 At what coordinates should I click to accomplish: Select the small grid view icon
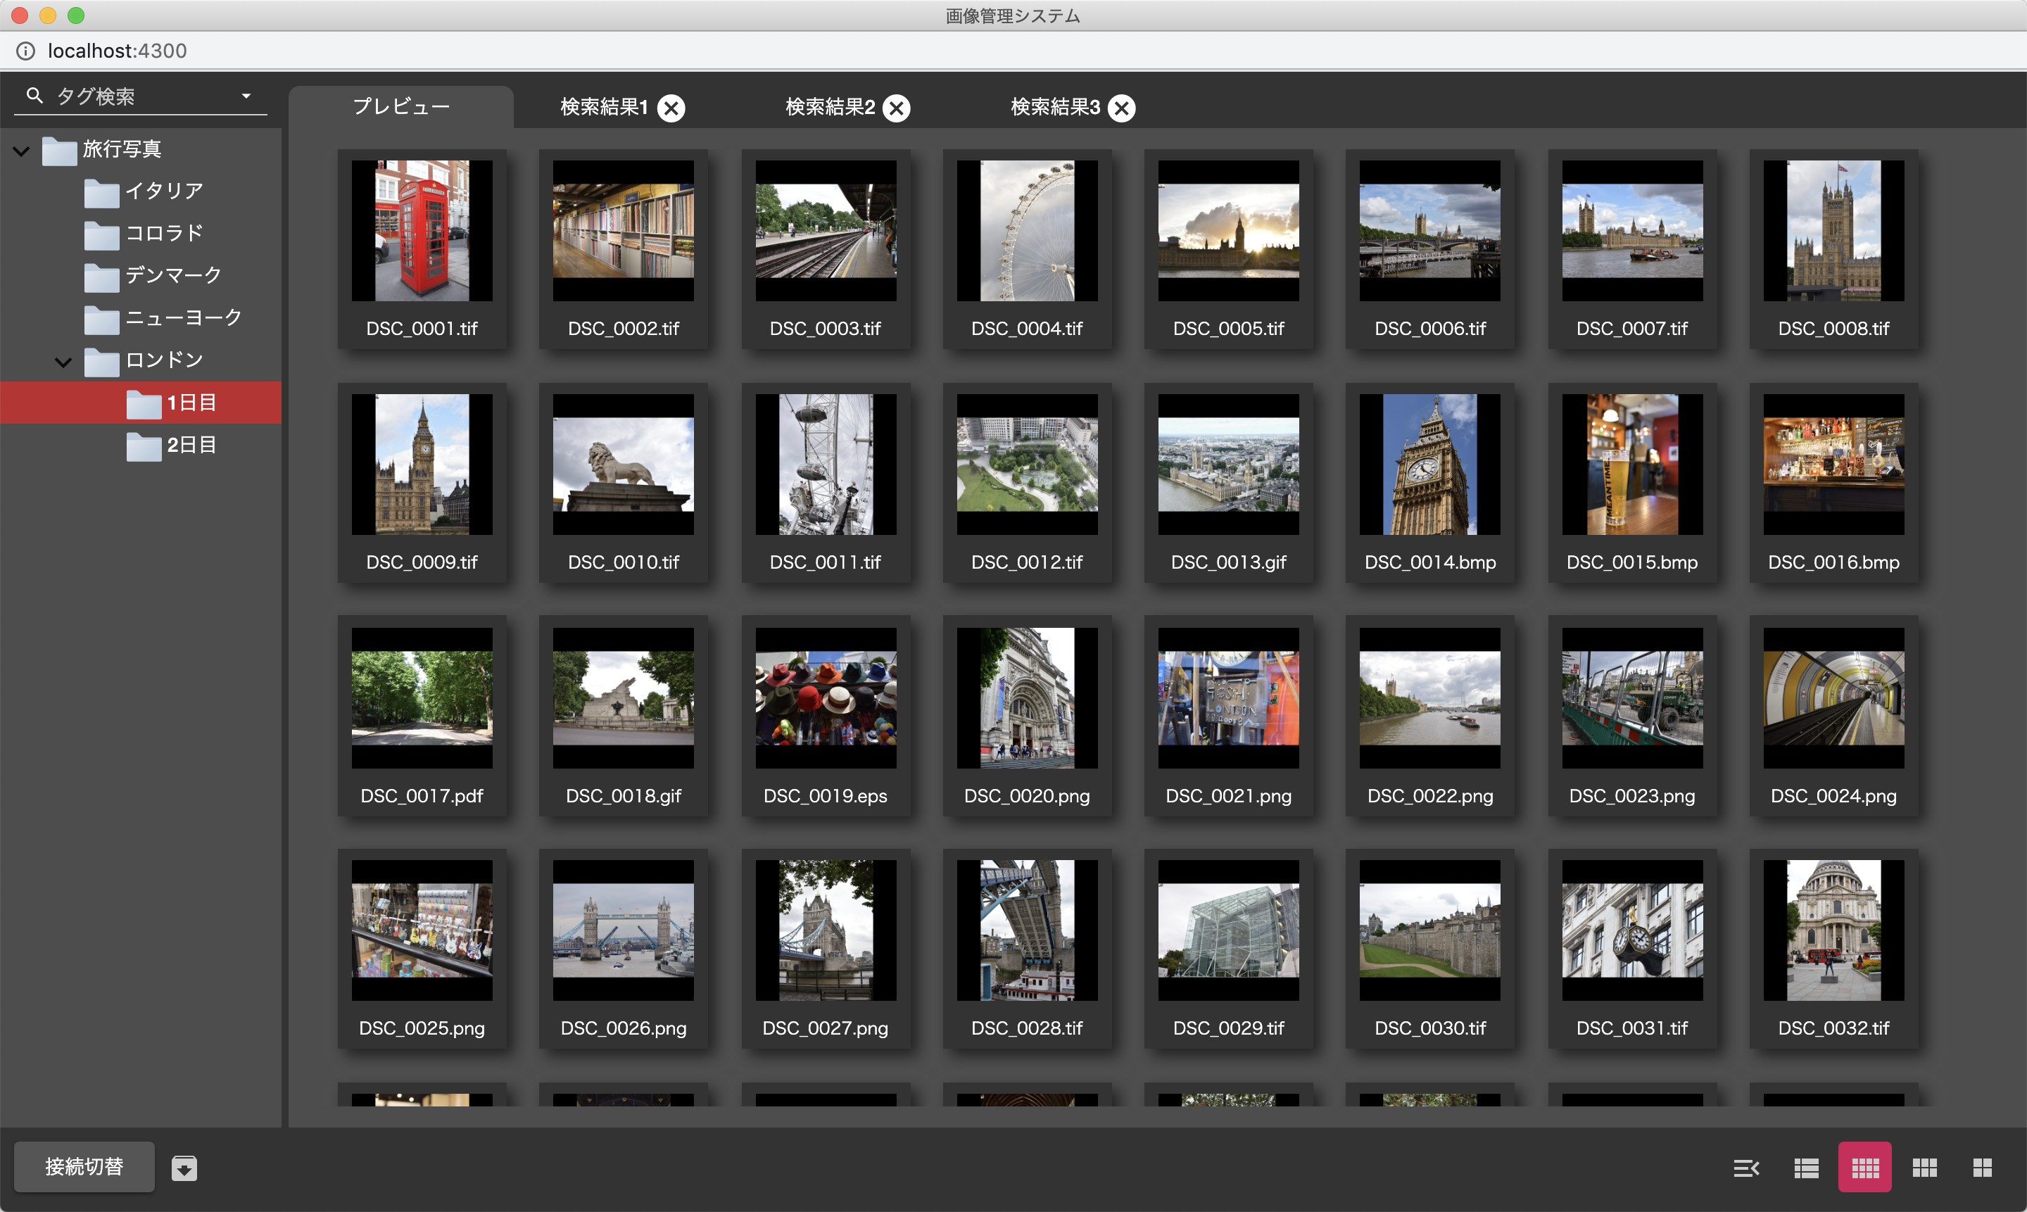point(1865,1168)
